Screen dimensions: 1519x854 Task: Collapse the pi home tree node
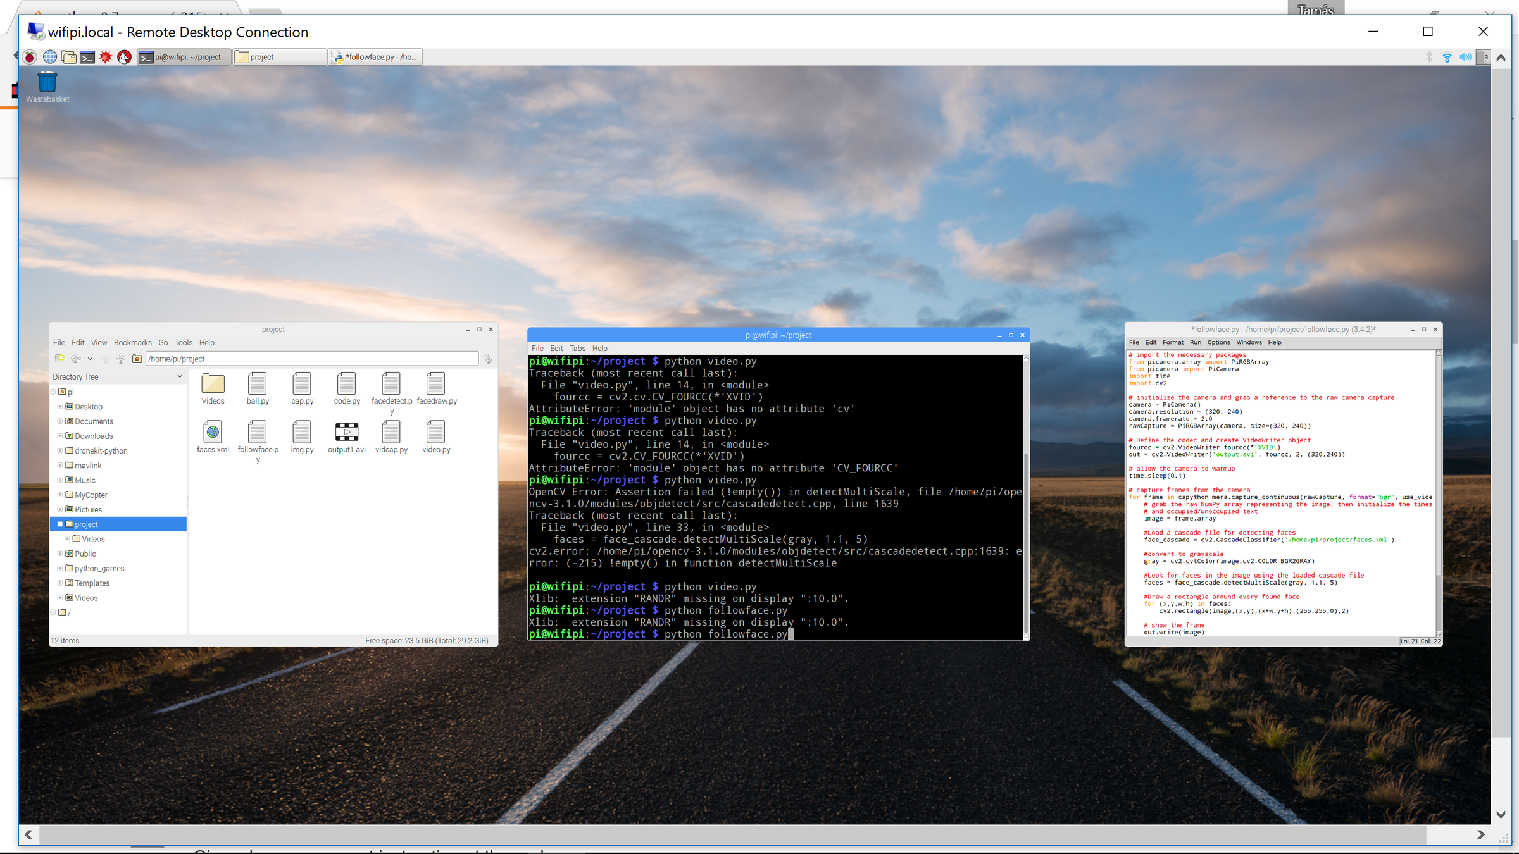(x=53, y=392)
